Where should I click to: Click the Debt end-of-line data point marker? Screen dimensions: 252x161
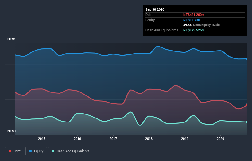point(247,105)
